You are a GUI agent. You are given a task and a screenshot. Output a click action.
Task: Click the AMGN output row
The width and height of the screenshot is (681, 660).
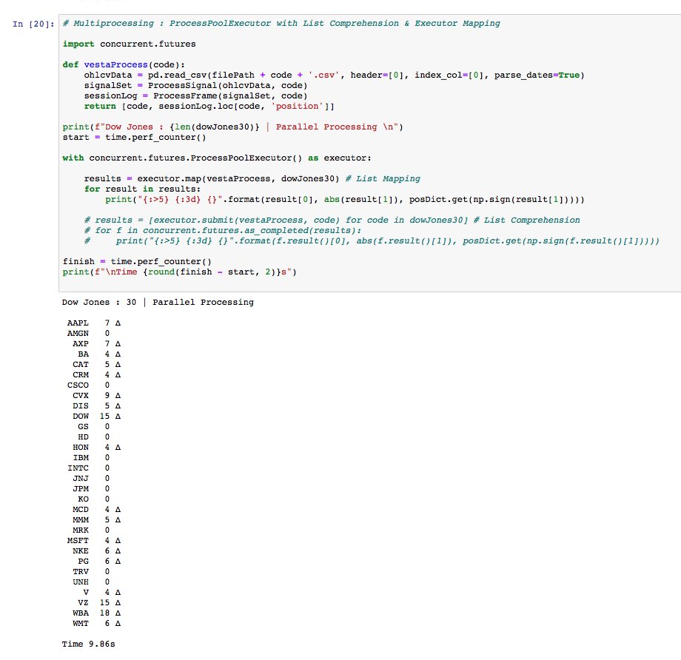click(x=88, y=334)
